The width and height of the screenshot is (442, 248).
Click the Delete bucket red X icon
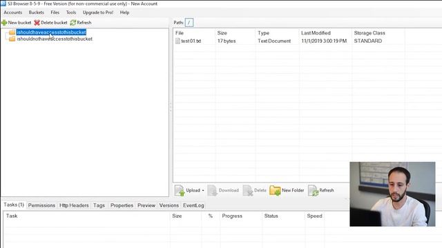tap(37, 23)
